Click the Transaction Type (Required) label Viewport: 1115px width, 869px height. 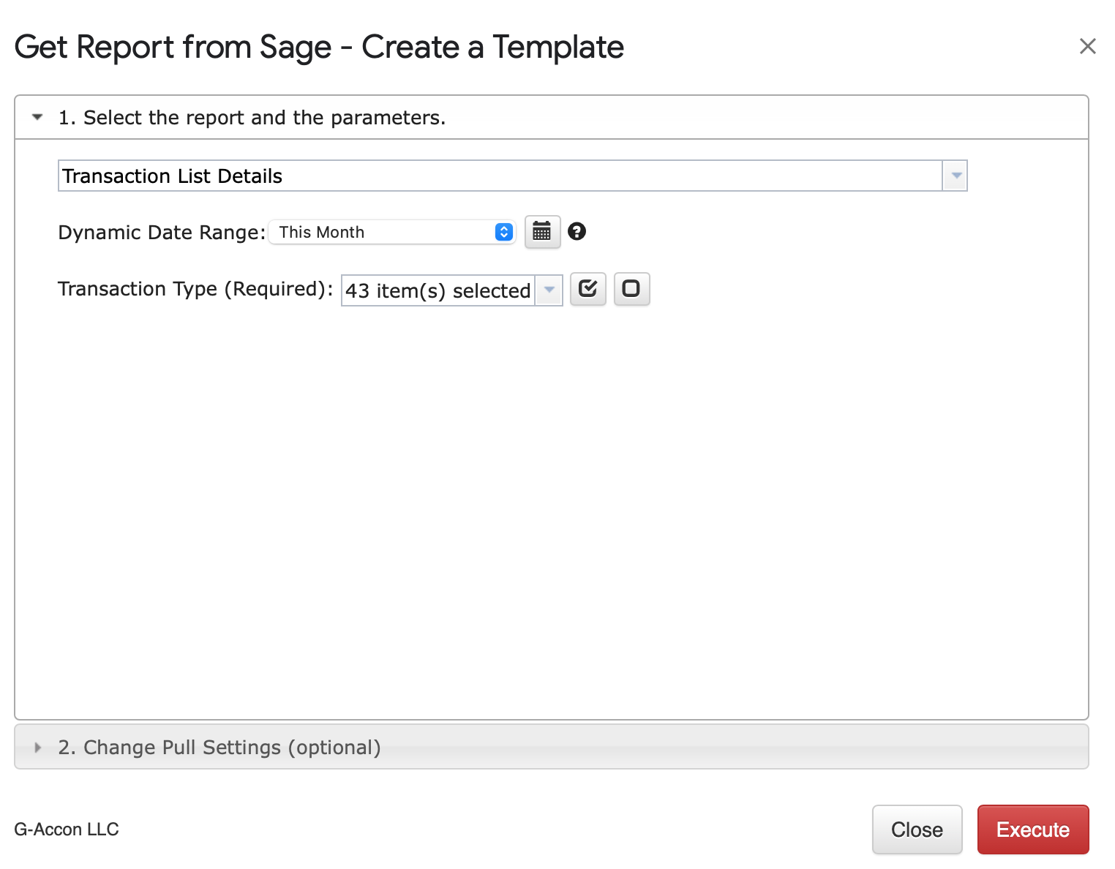click(195, 289)
